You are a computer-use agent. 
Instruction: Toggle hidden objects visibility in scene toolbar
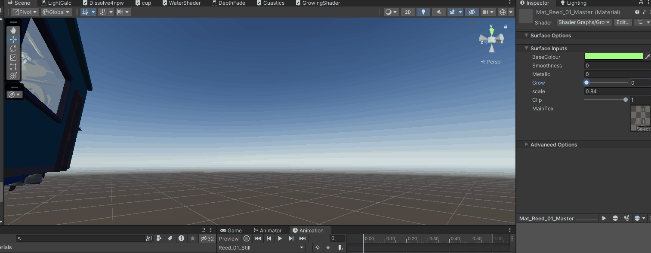coord(472,12)
